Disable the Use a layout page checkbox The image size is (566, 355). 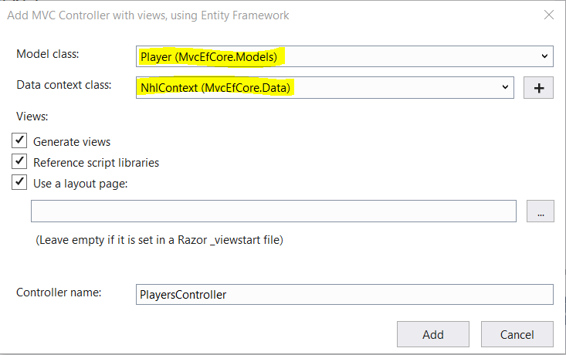pyautogui.click(x=19, y=182)
